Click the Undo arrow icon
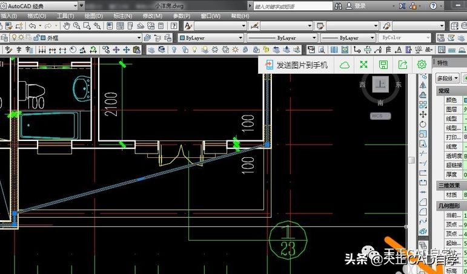Image resolution: width=467 pixels, height=274 pixels. 33,26
